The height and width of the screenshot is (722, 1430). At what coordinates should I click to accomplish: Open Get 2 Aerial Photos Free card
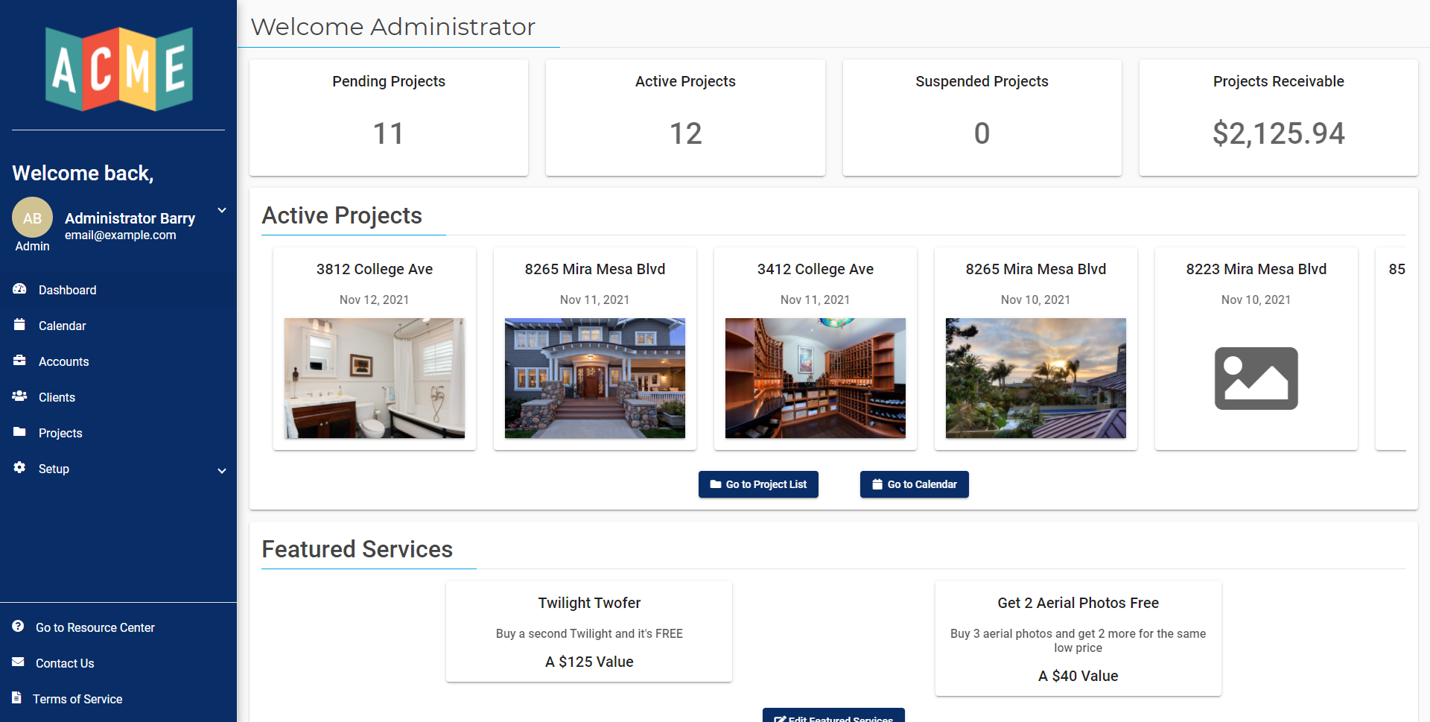[1078, 639]
